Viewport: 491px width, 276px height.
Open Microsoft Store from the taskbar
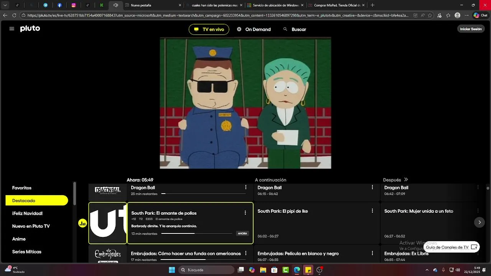274,270
